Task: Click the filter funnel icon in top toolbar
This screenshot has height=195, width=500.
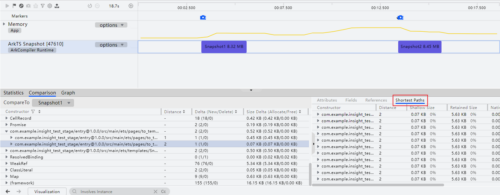Action: coord(42,6)
